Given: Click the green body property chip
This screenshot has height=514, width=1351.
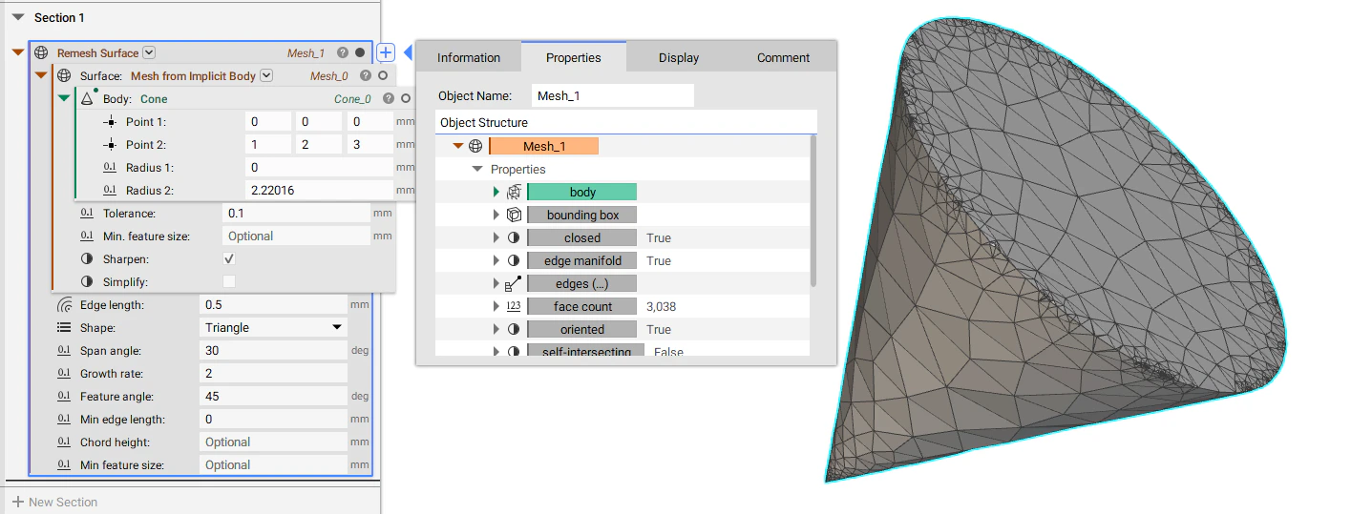Looking at the screenshot, I should click(582, 192).
